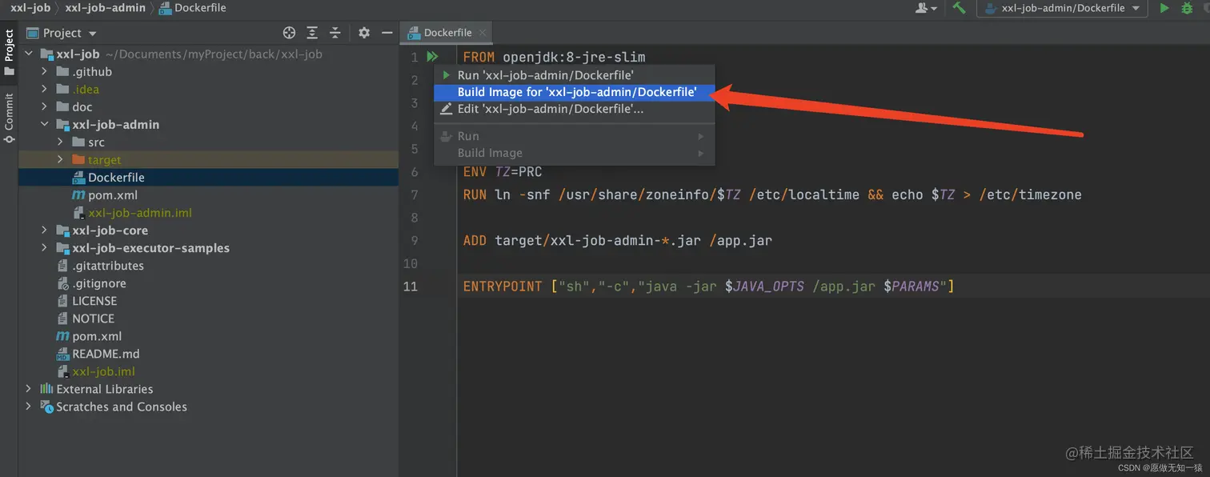The image size is (1210, 477).
Task: Click the ENTRYPOINT line 11 in editor
Action: [708, 287]
